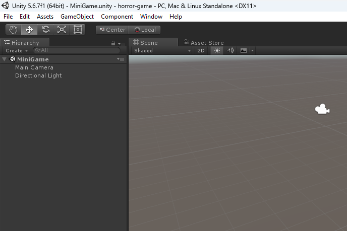Switch to the Scene tab
This screenshot has height=231, width=347.
coord(153,42)
